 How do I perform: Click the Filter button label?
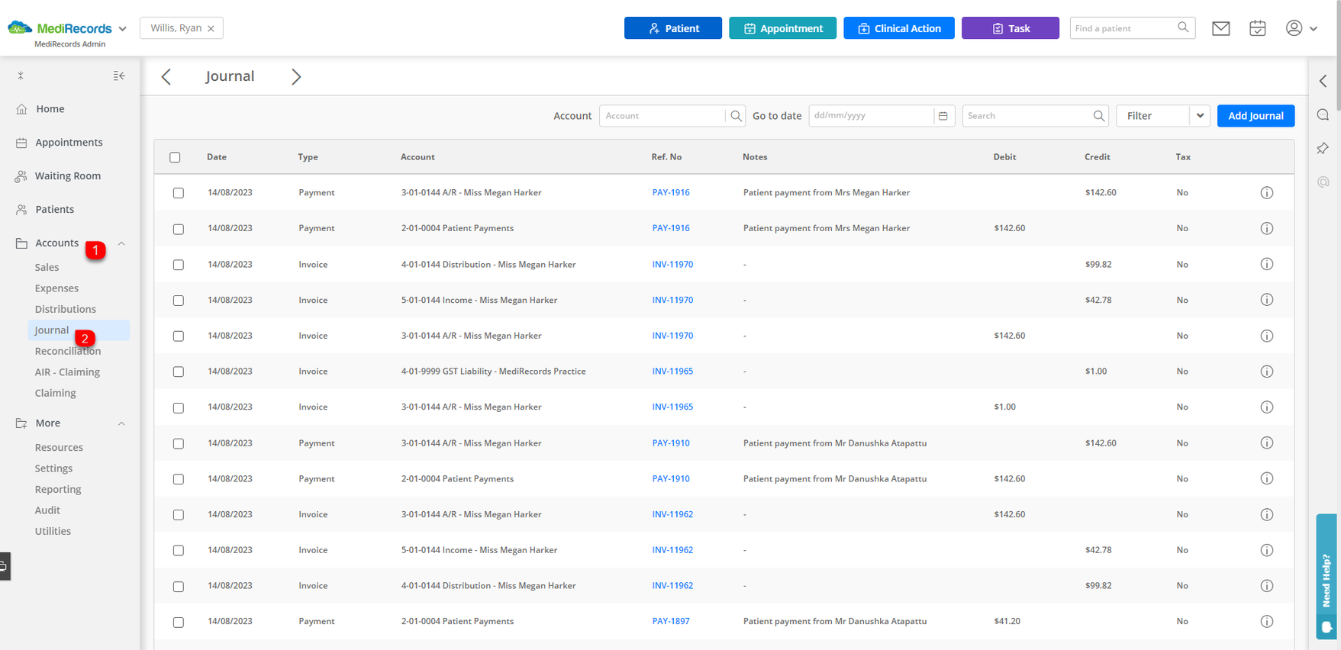1140,116
